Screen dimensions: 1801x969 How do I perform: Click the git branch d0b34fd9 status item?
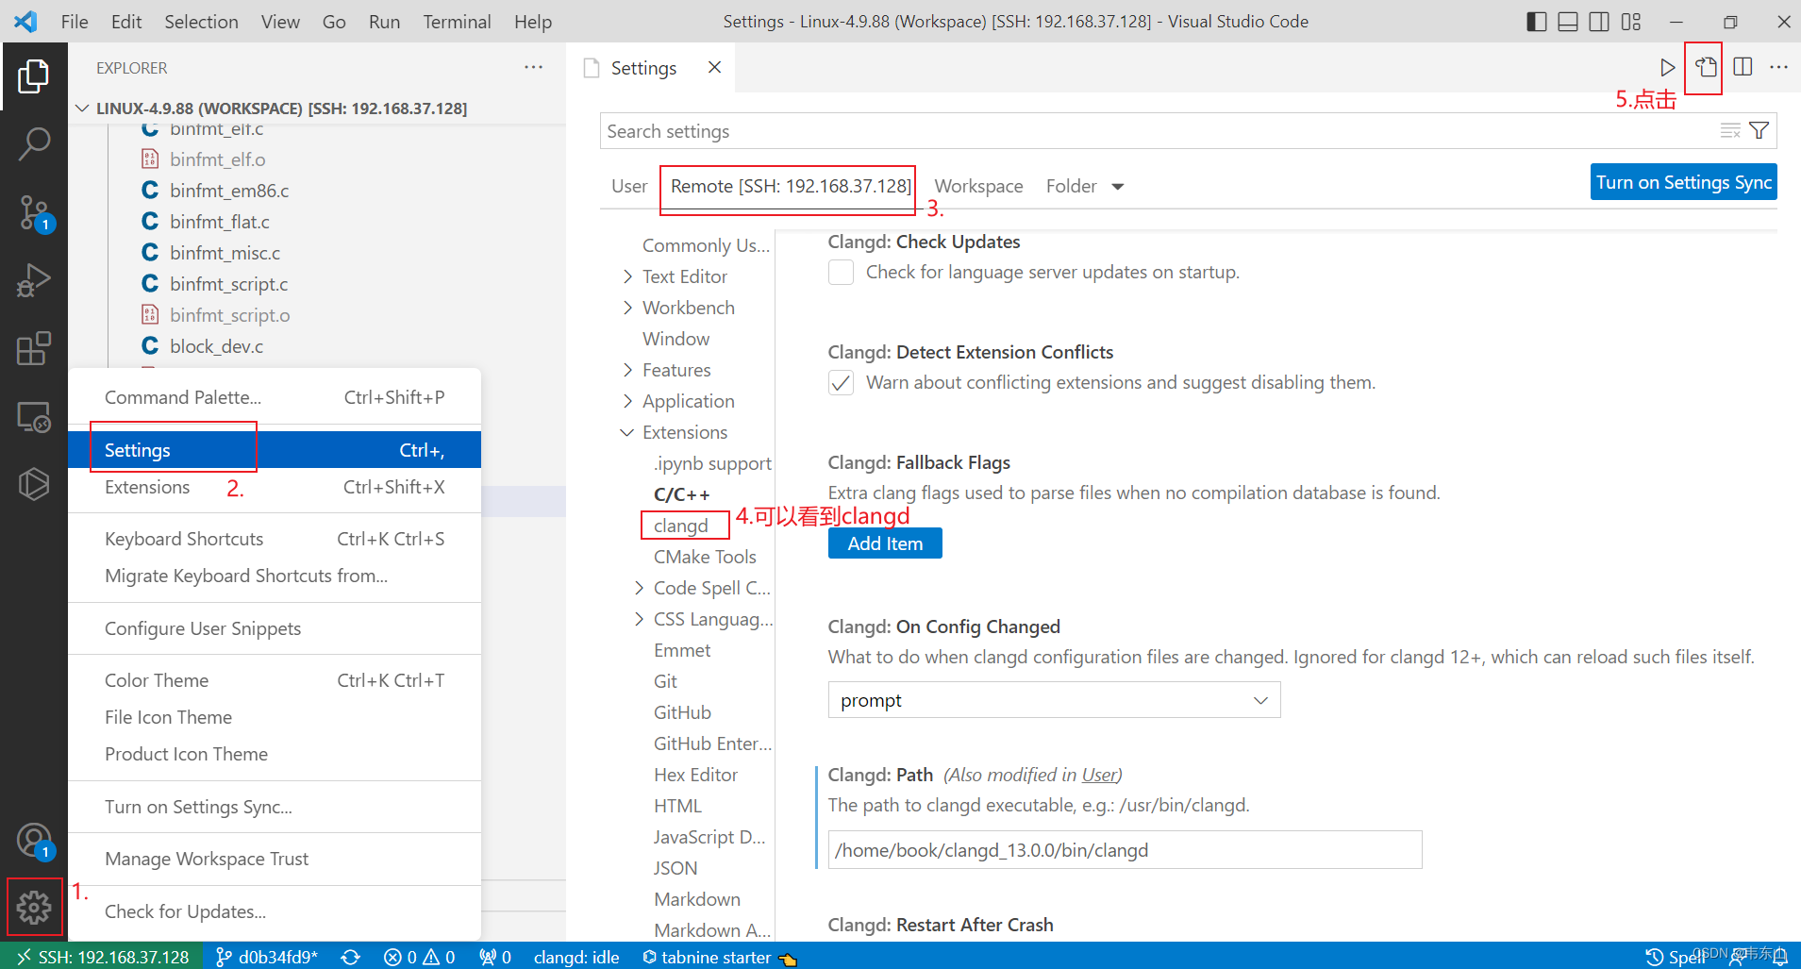click(x=267, y=957)
